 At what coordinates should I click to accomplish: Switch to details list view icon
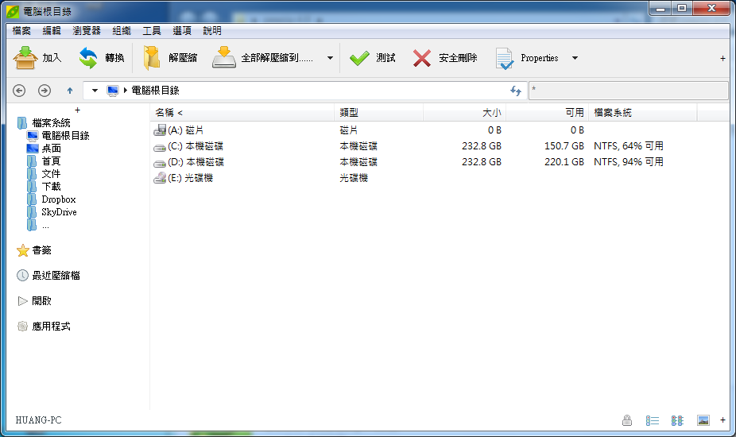coord(652,420)
